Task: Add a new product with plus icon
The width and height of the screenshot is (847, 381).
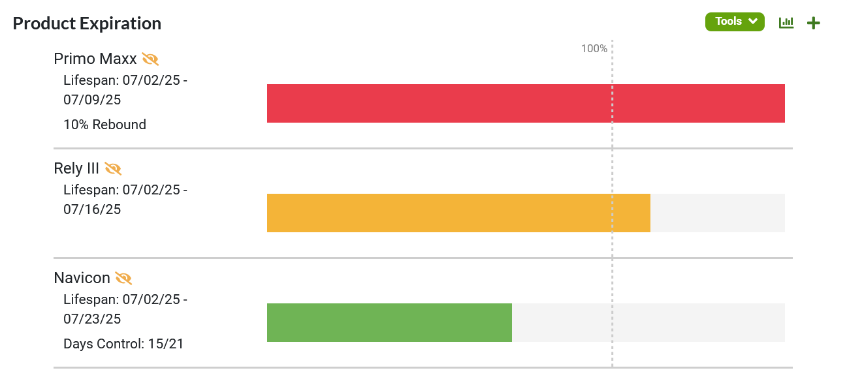Action: 813,23
